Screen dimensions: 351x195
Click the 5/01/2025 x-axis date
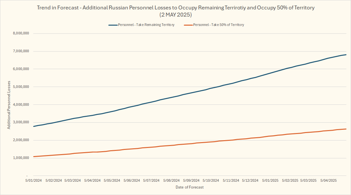[270, 180]
